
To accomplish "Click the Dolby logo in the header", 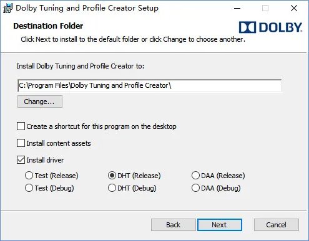I will point(270,27).
